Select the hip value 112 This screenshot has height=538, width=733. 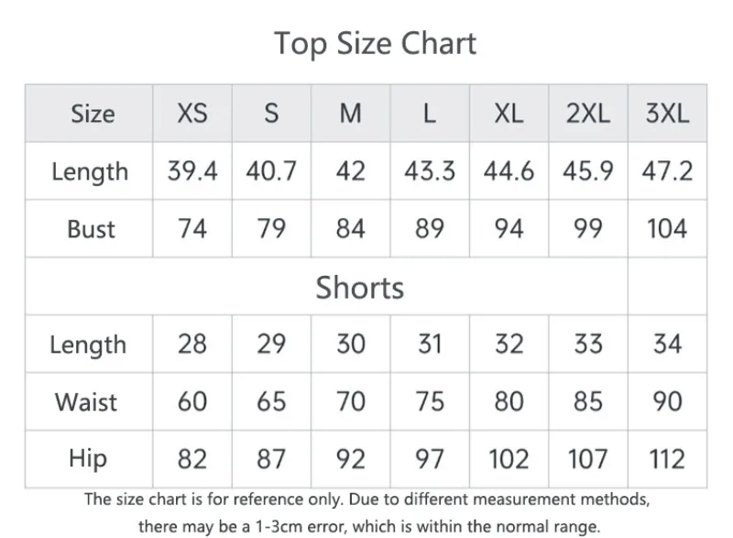[667, 459]
